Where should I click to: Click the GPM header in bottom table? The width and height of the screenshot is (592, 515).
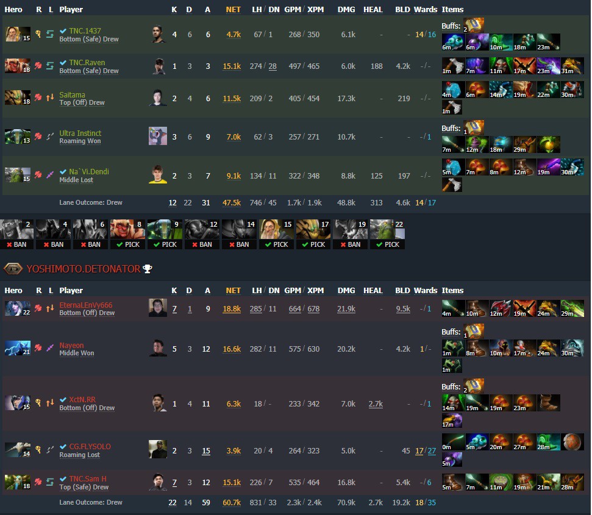tap(293, 291)
